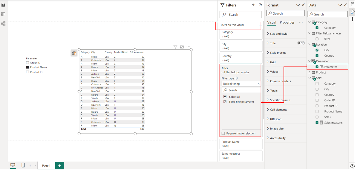Check the Order ID field under Sales

click(x=317, y=100)
